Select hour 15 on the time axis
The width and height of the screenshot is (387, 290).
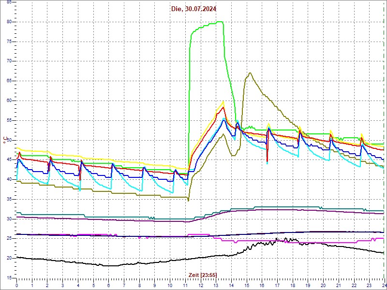[246, 285]
